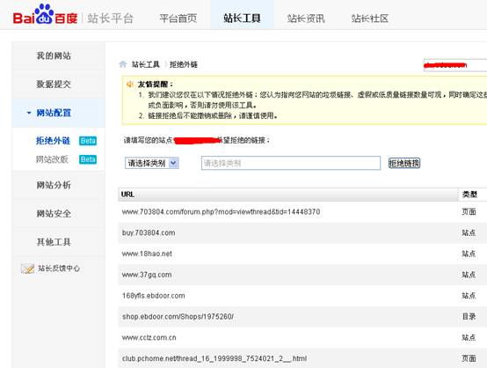Screen dimensions: 487x368
Task: Click the 站长反馈中心 link
Action: tap(59, 269)
